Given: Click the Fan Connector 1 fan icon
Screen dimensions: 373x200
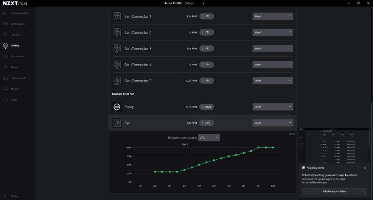Looking at the screenshot, I should point(117,16).
